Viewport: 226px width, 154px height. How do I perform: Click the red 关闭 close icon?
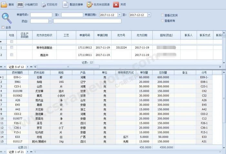[116, 5]
